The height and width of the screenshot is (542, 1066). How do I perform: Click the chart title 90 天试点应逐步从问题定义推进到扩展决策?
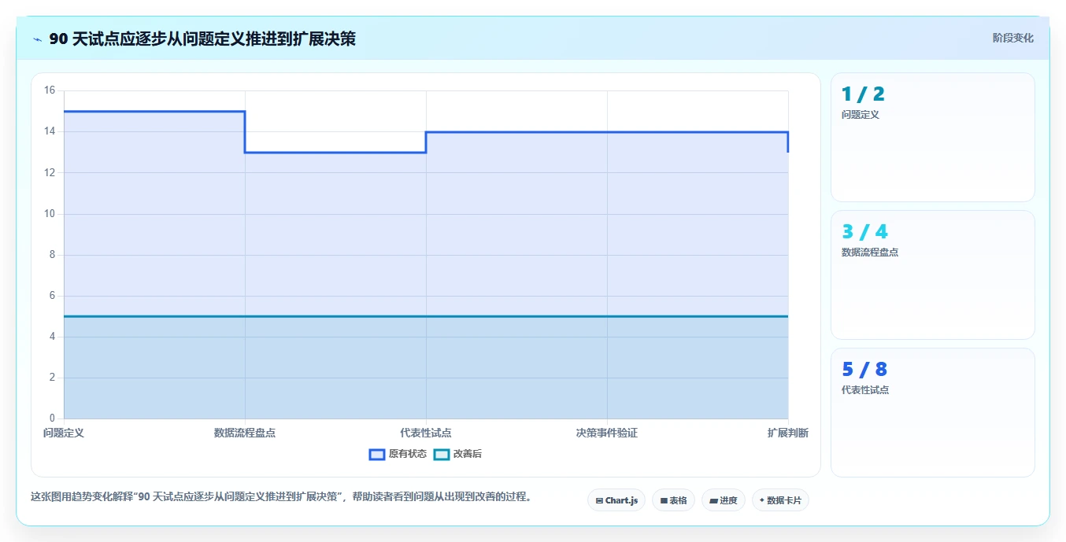point(202,39)
